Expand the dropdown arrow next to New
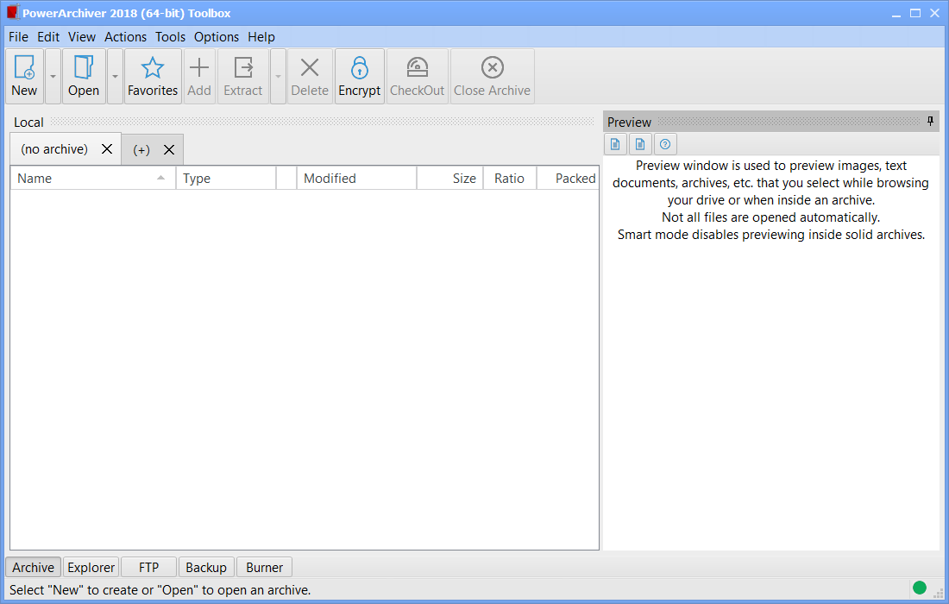 (x=53, y=77)
